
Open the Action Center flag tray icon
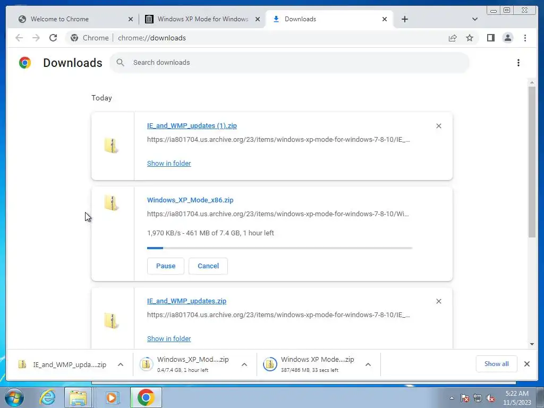click(464, 398)
